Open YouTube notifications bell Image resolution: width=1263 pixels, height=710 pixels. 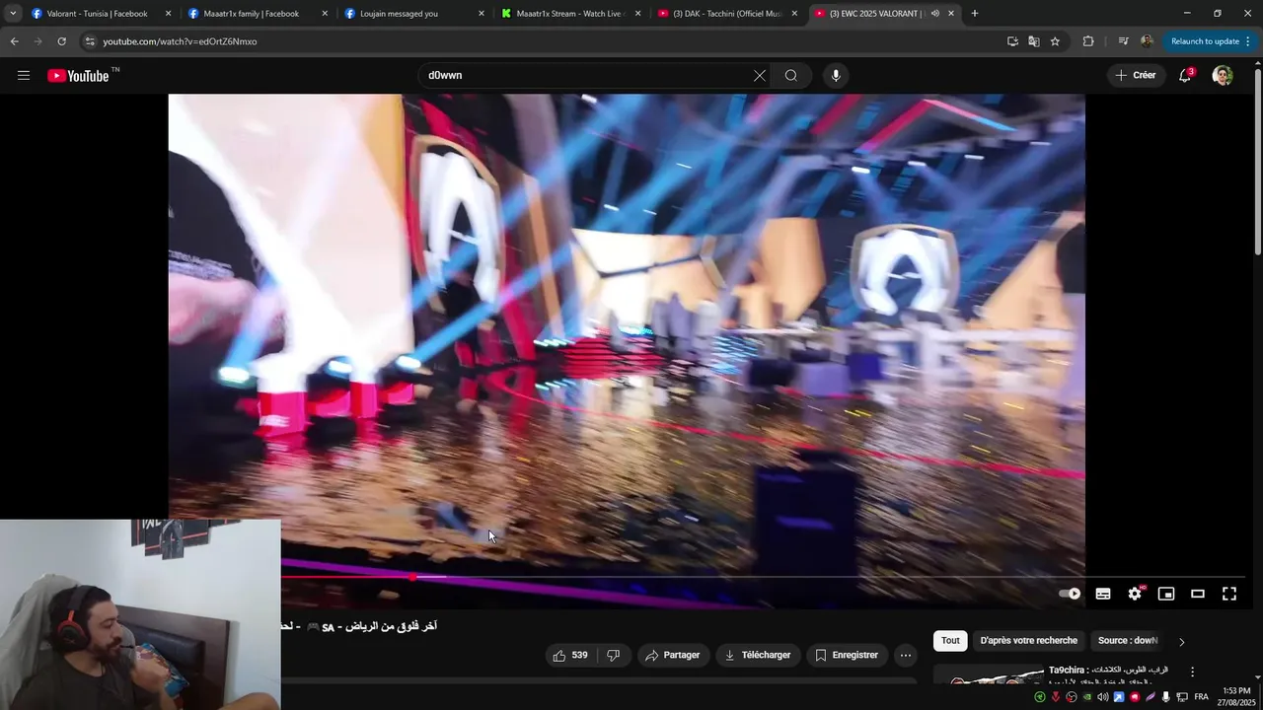[x=1185, y=76]
